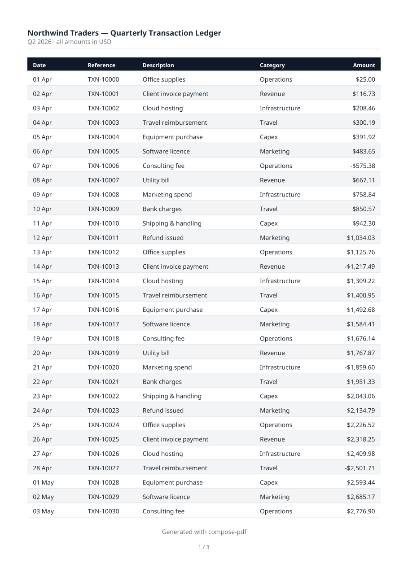This screenshot has height=577, width=408.
Task: Click the 1 / 3 page indicator
Action: point(204,547)
